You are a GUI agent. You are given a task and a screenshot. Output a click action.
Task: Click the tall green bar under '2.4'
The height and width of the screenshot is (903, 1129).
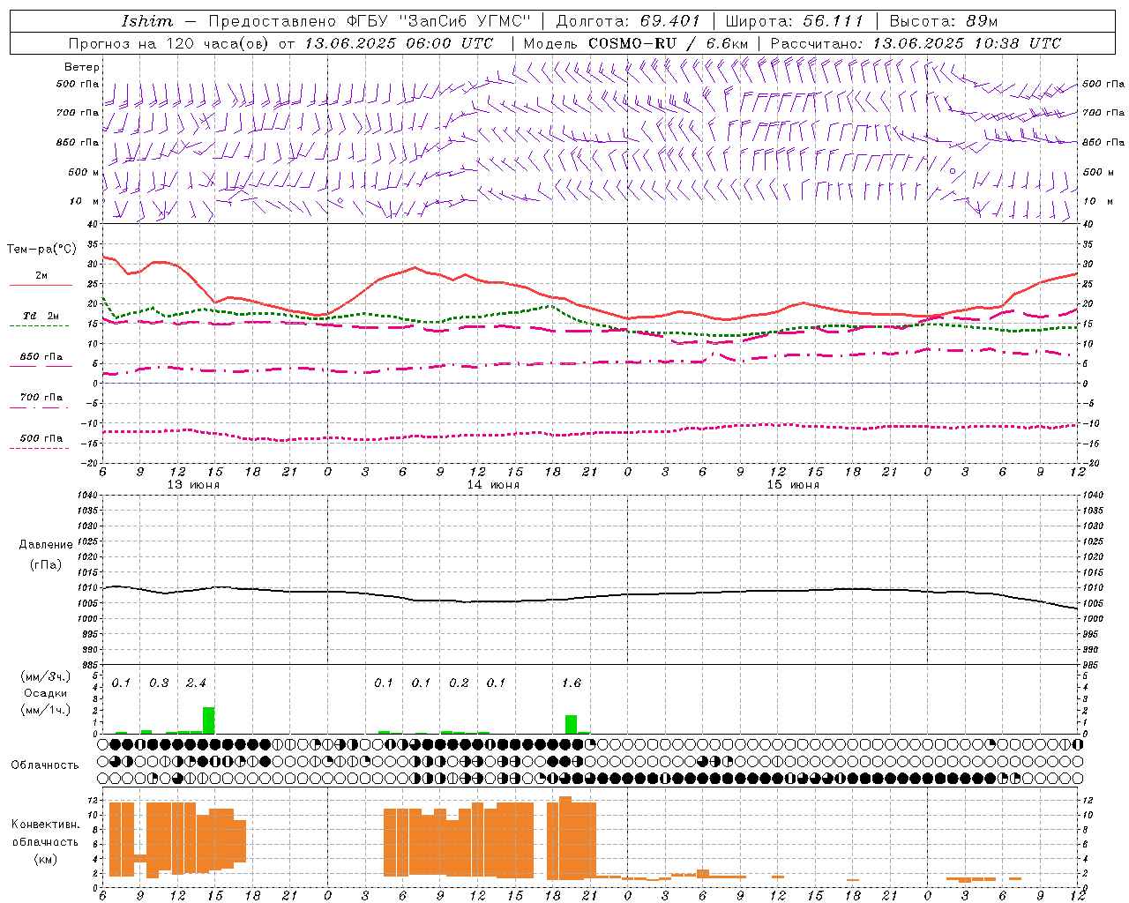[x=209, y=720]
